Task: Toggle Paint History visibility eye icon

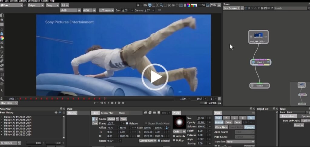Action: pyautogui.click(x=60, y=112)
